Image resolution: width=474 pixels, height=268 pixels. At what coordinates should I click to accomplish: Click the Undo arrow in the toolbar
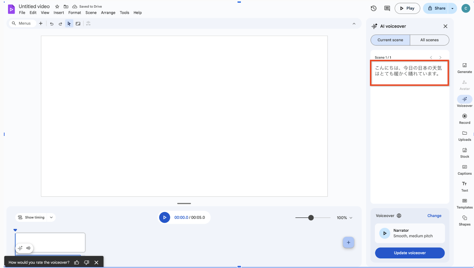click(x=52, y=23)
